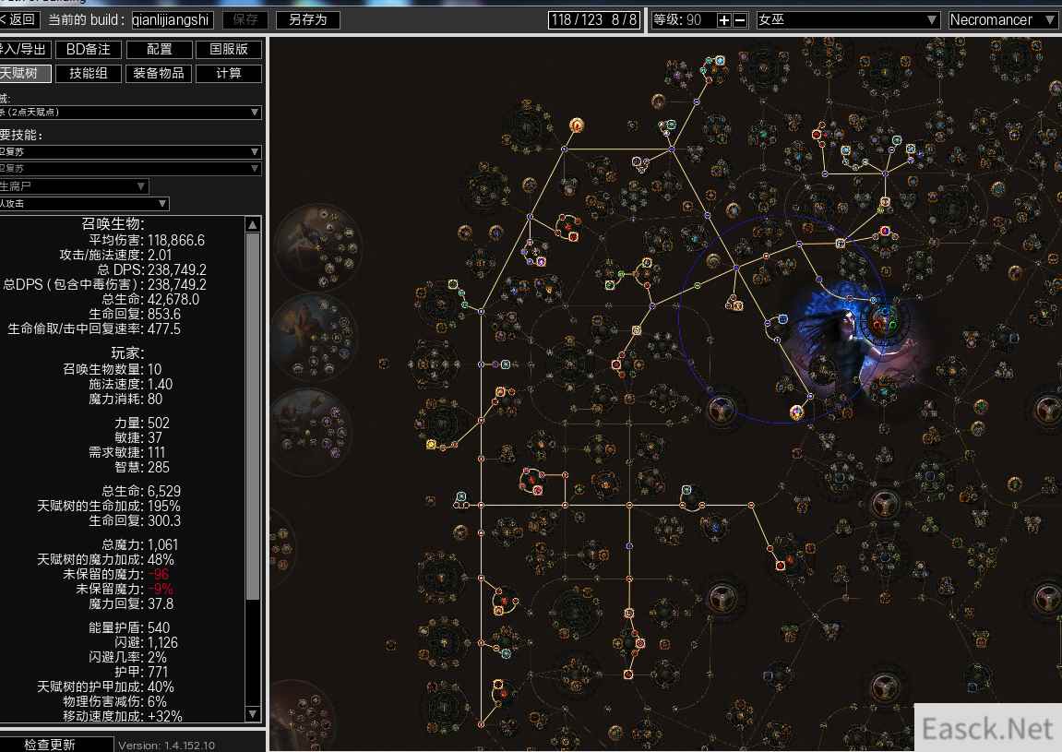Click the jewel socket directly below the Witch portrait
The width and height of the screenshot is (1062, 752).
(884, 504)
